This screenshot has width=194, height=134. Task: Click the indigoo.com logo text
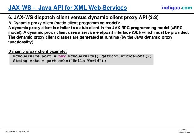(177, 8)
